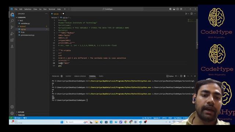
Task: Open the Source Control view
Action: click(12, 27)
